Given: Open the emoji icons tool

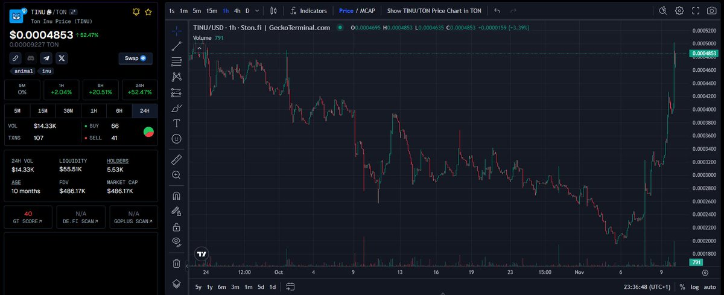Looking at the screenshot, I should tap(177, 139).
